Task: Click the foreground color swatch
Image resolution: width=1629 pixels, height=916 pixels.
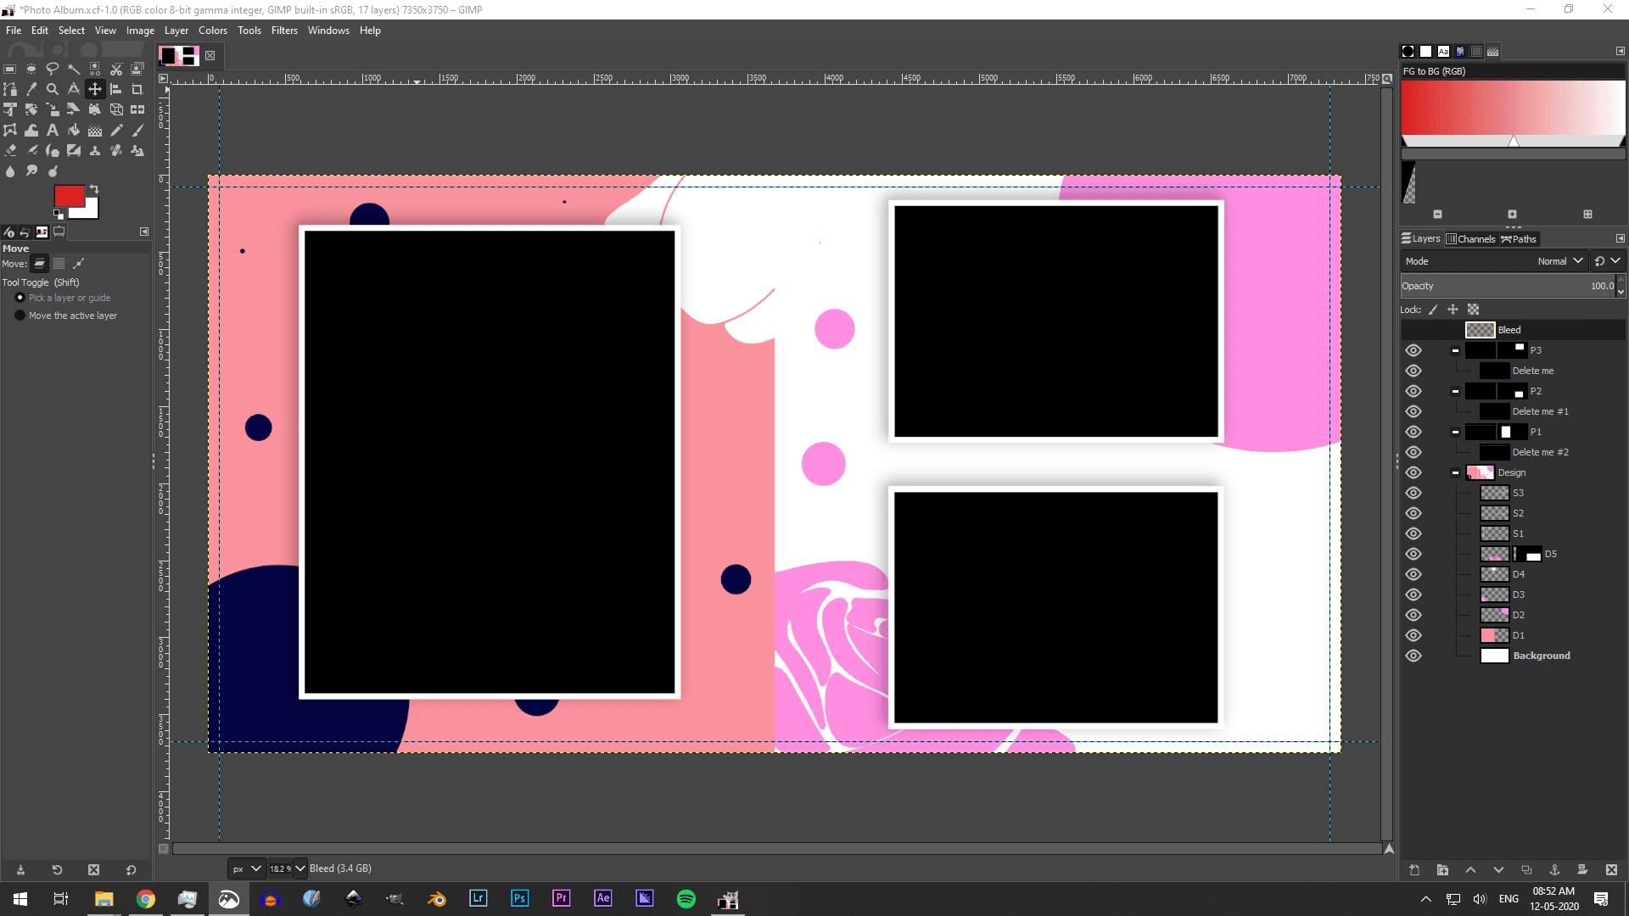Action: 69,195
